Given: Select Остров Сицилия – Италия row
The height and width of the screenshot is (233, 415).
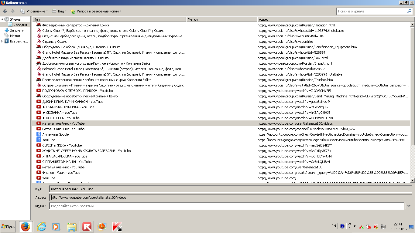Looking at the screenshot, I should point(221,85).
